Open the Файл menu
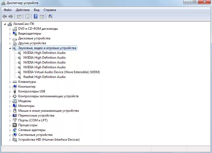Viewport: 212px width, 153px height. 8,10
